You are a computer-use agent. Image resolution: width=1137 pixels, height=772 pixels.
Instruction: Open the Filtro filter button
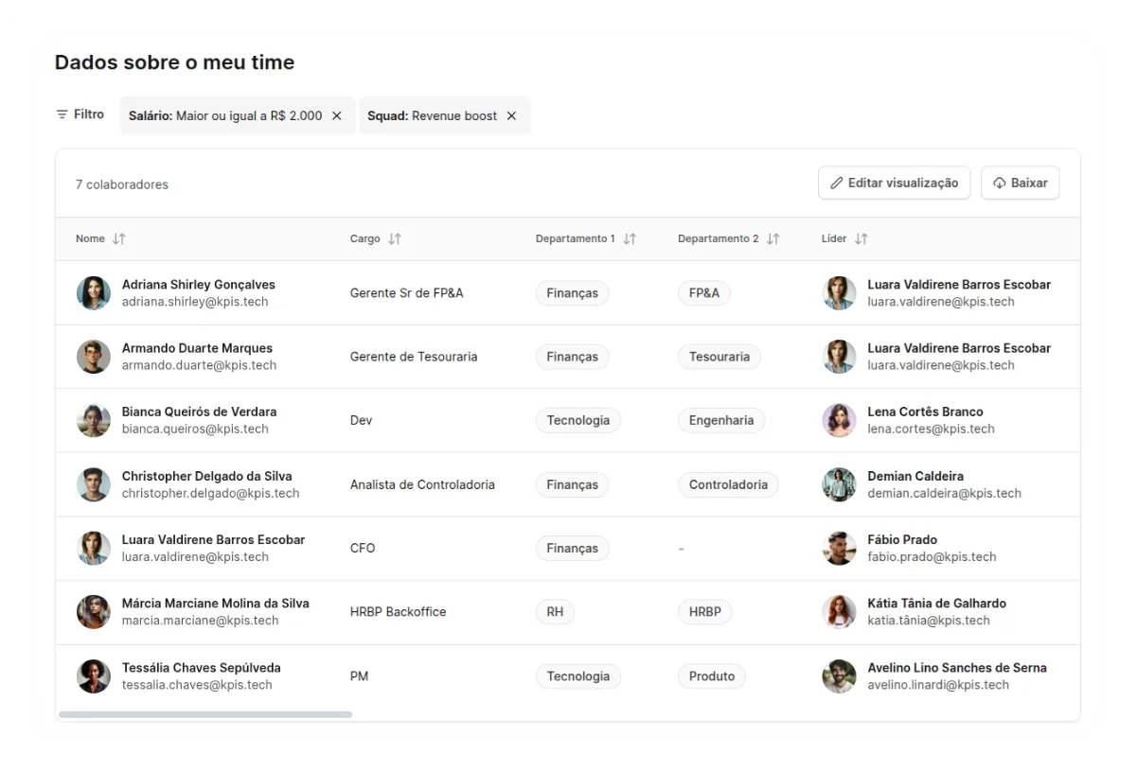click(80, 114)
